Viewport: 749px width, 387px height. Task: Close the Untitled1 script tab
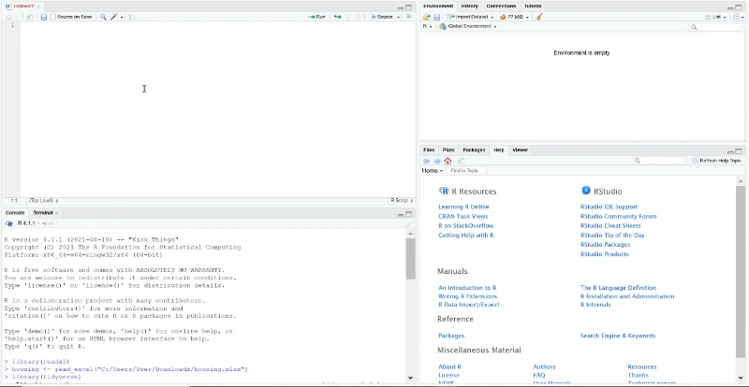click(x=38, y=7)
